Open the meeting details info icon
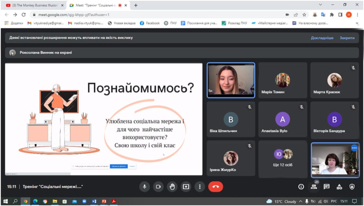Image resolution: width=364 pixels, height=206 pixels. (301, 187)
